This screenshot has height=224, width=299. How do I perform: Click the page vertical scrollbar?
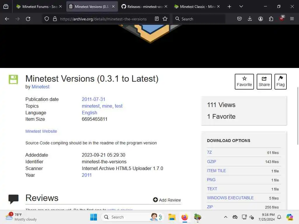(x=298, y=116)
